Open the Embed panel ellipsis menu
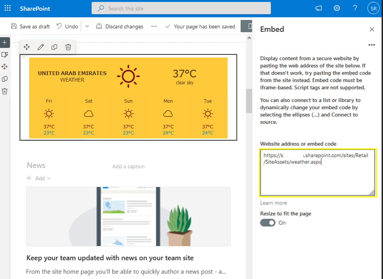Viewport: 383px width, 279px height. pyautogui.click(x=371, y=45)
